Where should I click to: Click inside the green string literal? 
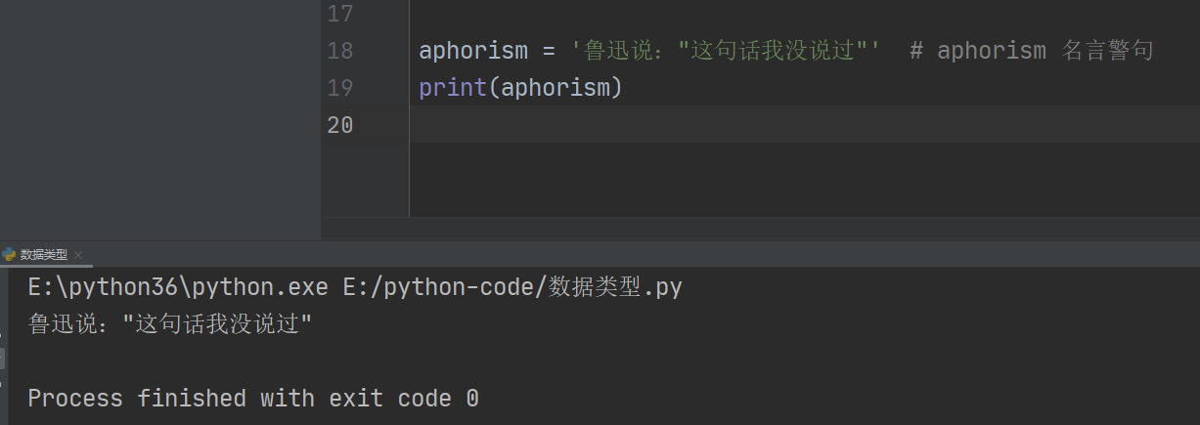tap(724, 51)
